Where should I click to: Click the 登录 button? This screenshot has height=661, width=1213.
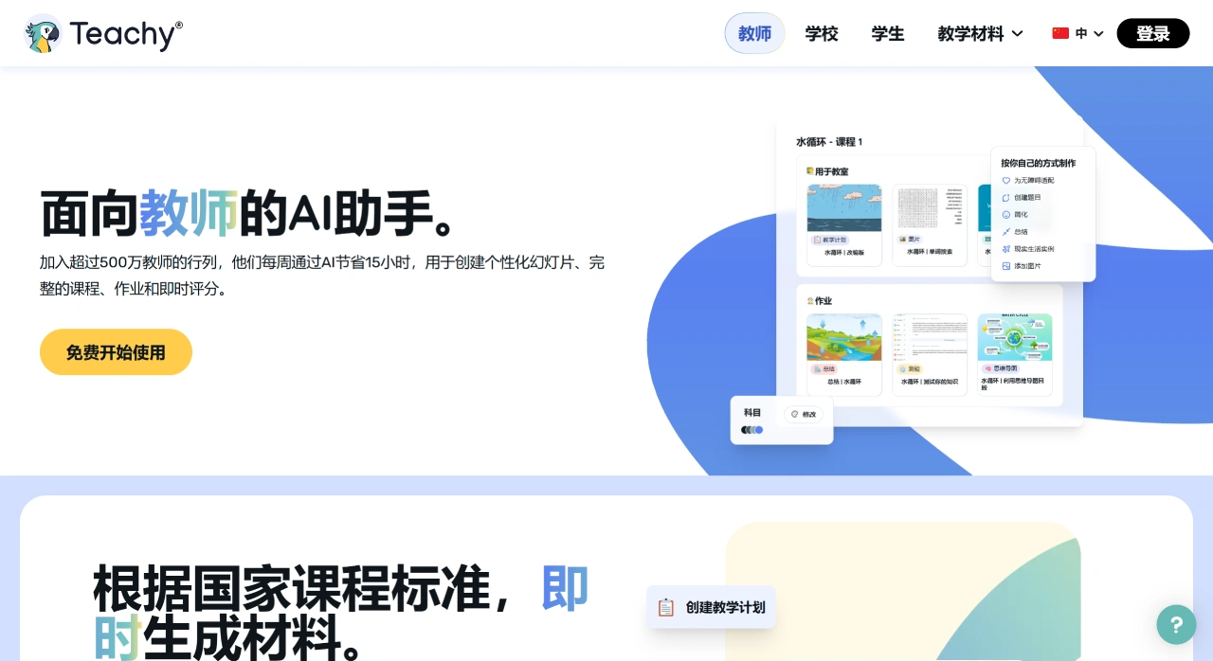(1153, 33)
